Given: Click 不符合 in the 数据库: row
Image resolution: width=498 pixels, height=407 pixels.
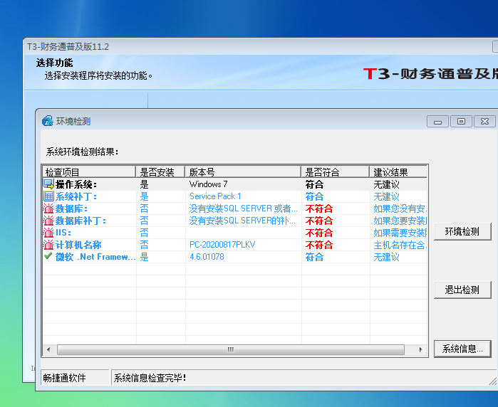Looking at the screenshot, I should [x=319, y=208].
